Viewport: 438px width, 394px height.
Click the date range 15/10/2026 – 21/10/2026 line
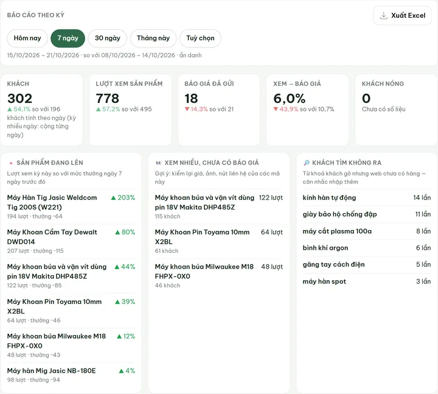coord(104,55)
